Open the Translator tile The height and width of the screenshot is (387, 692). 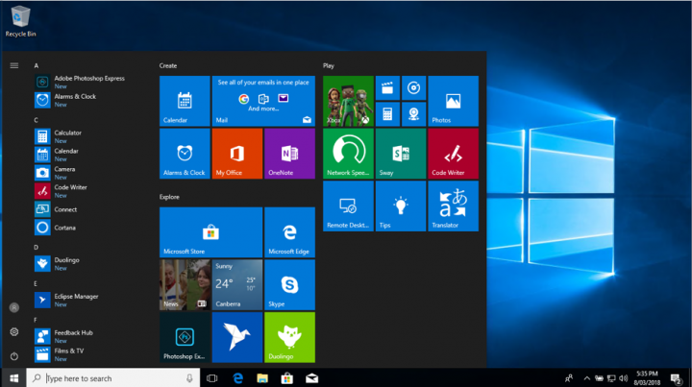pos(453,206)
